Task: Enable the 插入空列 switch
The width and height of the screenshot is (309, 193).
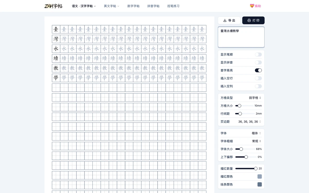Action: (258, 86)
